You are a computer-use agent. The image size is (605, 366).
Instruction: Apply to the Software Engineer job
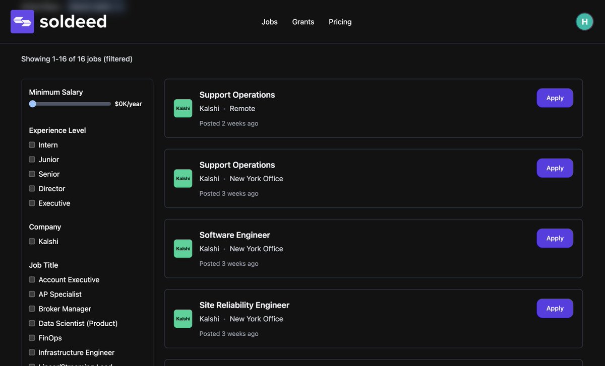(x=555, y=238)
